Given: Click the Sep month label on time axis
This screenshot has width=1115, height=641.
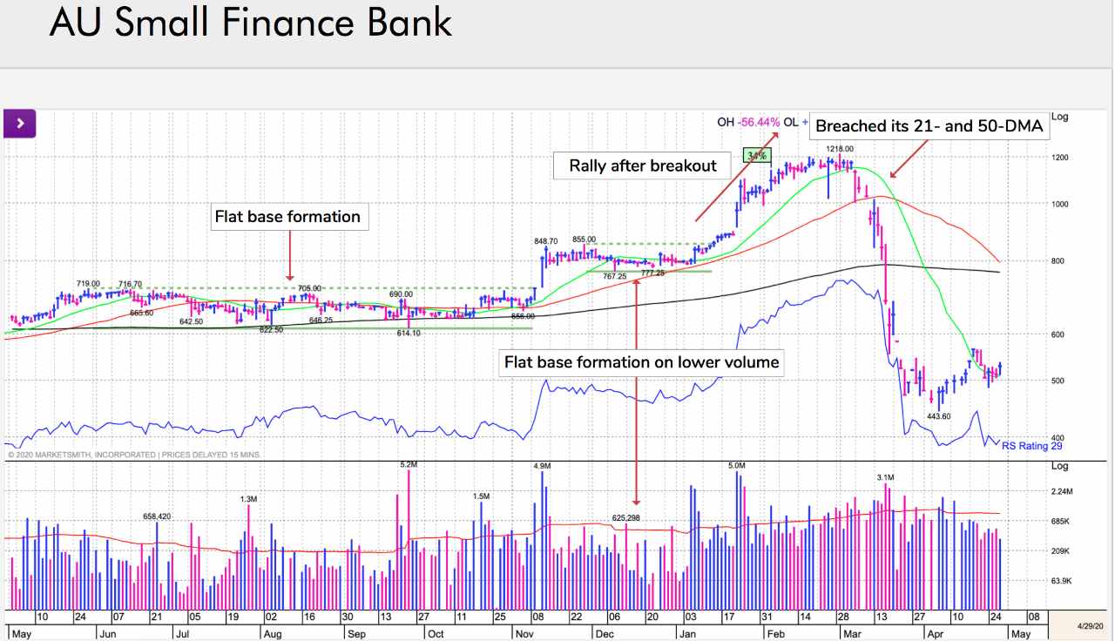Looking at the screenshot, I should pyautogui.click(x=358, y=633).
